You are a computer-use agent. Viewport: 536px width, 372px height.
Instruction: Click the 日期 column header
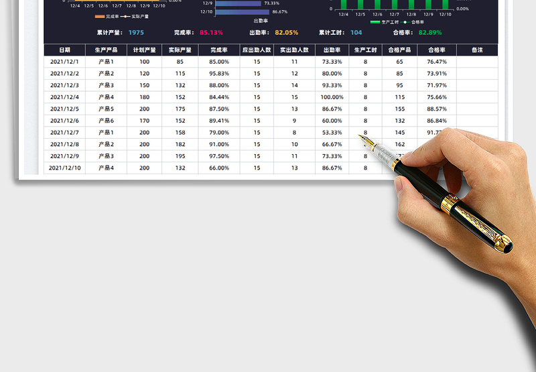[x=64, y=50]
